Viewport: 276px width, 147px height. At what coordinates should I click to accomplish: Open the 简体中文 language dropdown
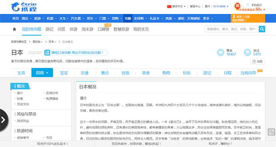[x=179, y=6]
